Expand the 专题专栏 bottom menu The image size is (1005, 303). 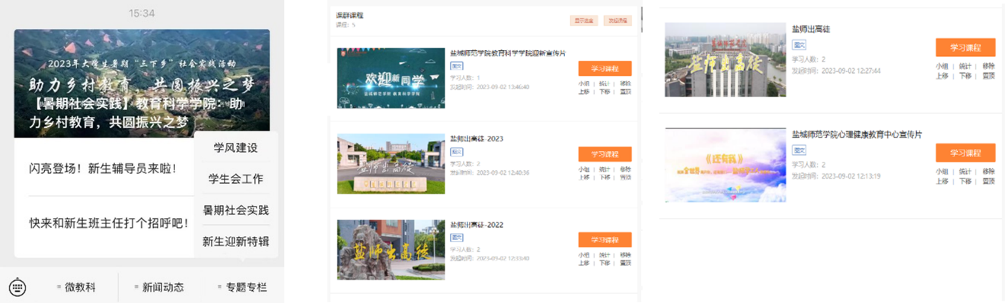pos(242,288)
